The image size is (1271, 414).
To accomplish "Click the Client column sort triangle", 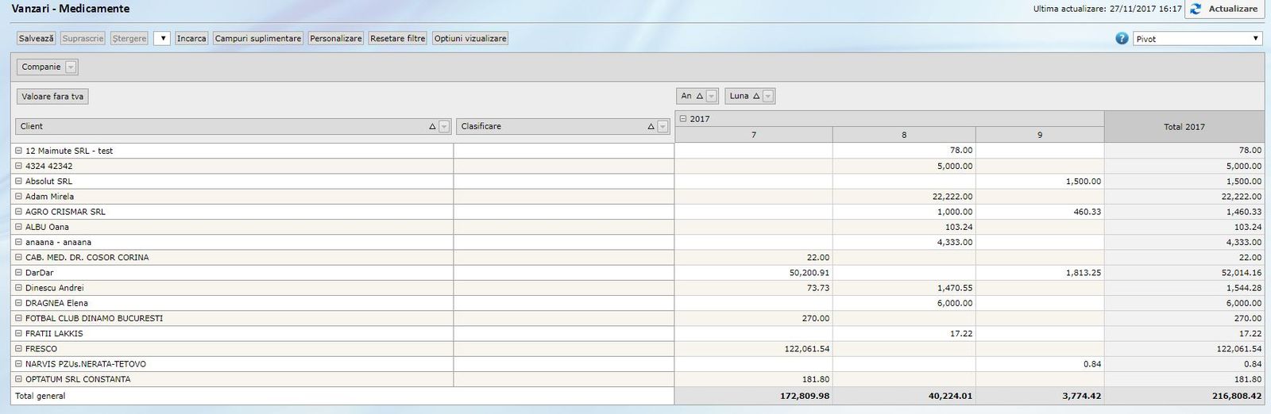I will click(432, 127).
